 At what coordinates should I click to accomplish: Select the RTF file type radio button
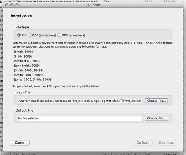tap(19, 35)
